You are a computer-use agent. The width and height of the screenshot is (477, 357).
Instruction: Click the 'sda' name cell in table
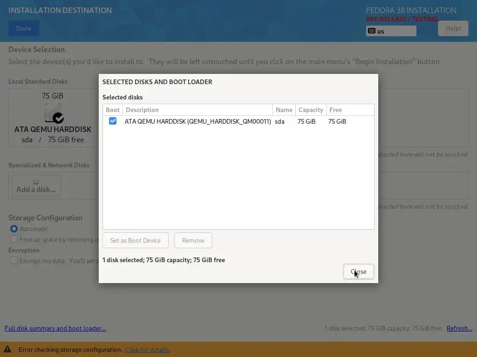pos(279,121)
